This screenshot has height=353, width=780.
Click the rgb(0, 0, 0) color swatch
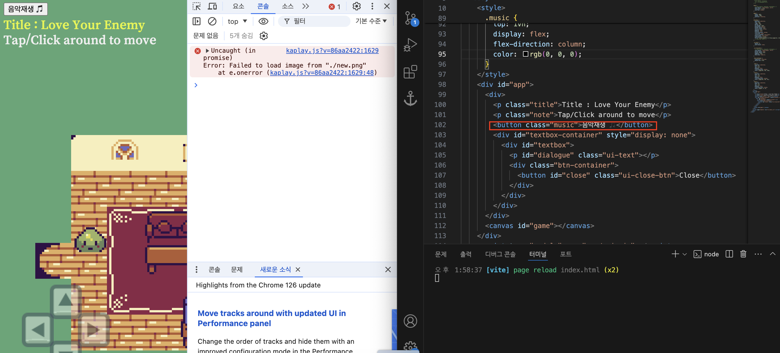coord(525,54)
